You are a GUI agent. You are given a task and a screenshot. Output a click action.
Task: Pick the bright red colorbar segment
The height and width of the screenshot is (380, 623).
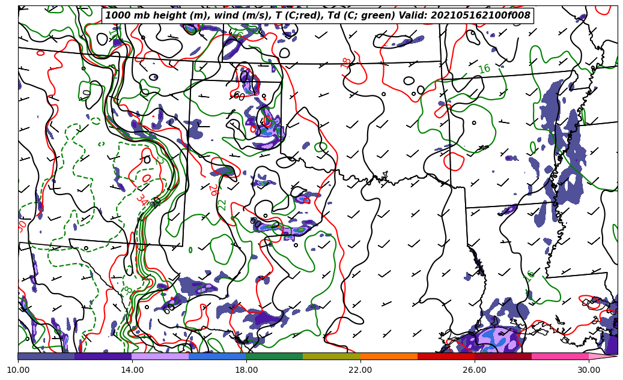click(x=446, y=356)
